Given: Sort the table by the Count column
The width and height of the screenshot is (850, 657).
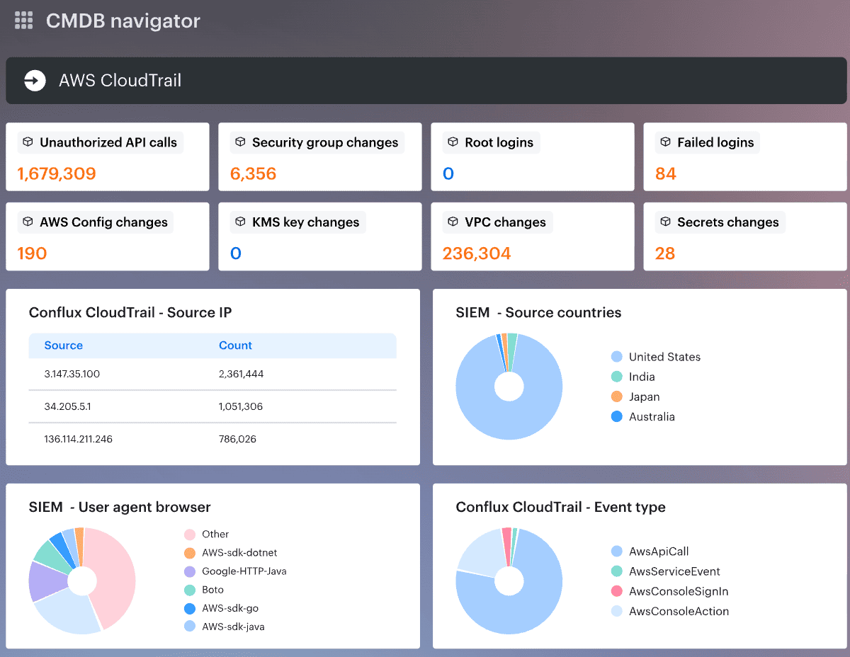Looking at the screenshot, I should click(236, 345).
